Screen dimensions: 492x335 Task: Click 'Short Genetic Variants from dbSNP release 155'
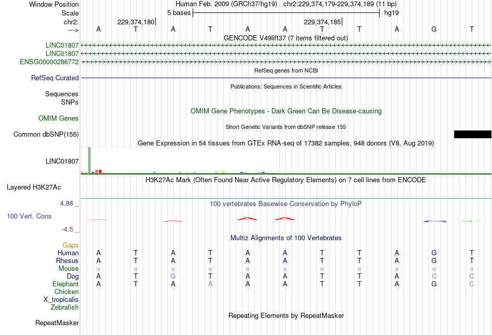click(286, 127)
